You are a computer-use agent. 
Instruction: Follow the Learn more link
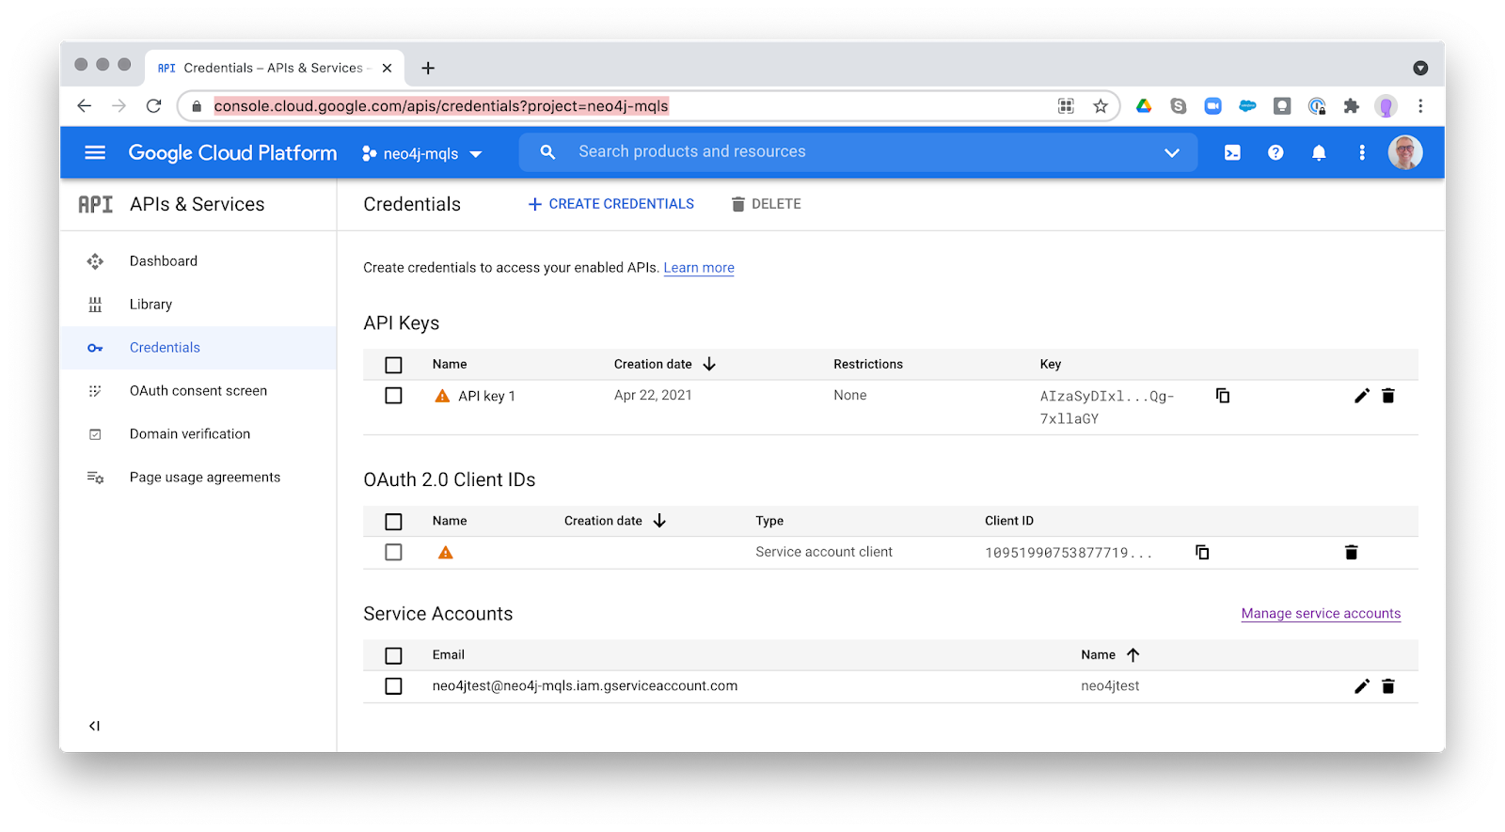click(699, 268)
